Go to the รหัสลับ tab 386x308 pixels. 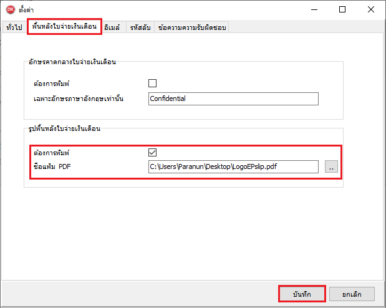click(140, 27)
